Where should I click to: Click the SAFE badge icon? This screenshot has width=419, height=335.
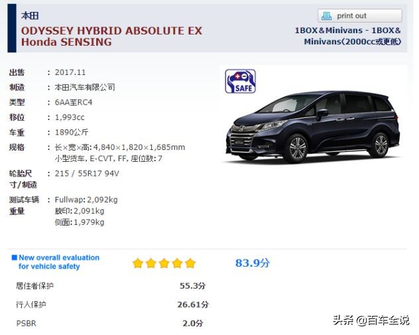pyautogui.click(x=240, y=82)
